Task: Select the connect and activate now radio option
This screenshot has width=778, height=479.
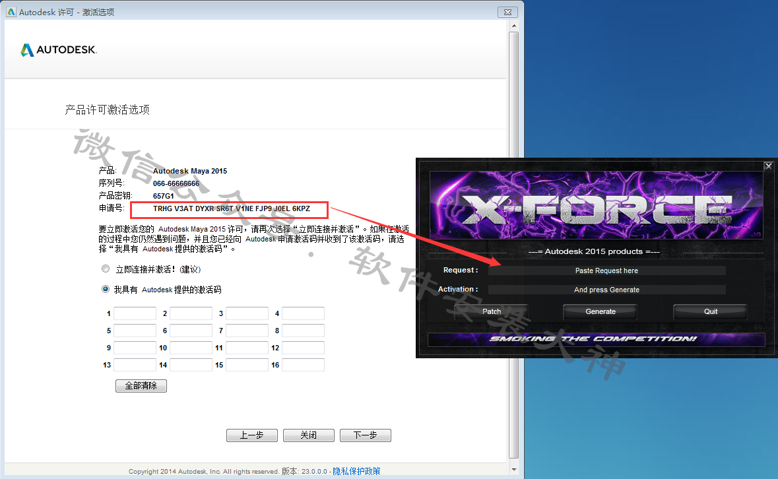Action: pyautogui.click(x=105, y=269)
